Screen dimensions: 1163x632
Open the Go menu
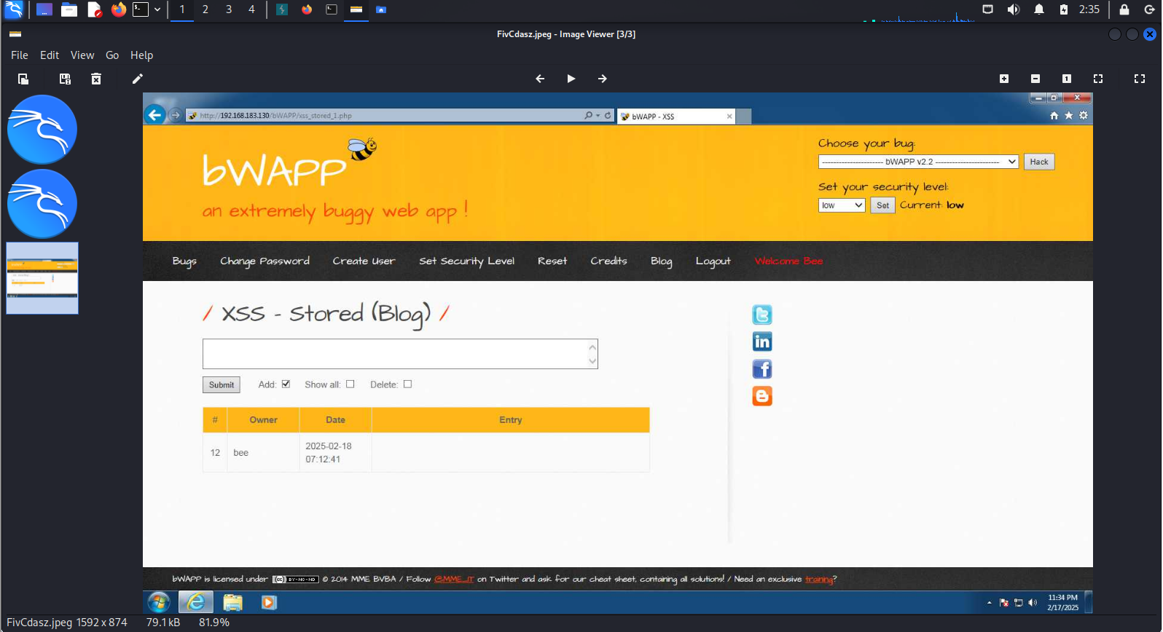point(112,55)
